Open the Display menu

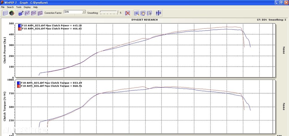pos(27,7)
